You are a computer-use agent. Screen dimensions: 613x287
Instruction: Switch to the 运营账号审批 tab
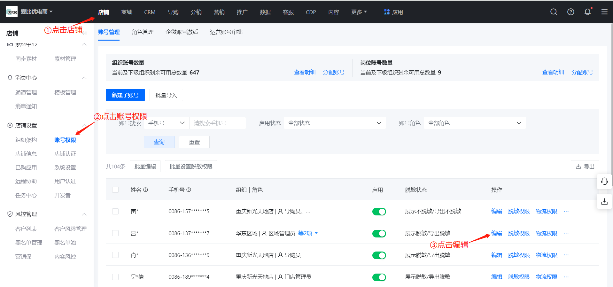click(226, 32)
